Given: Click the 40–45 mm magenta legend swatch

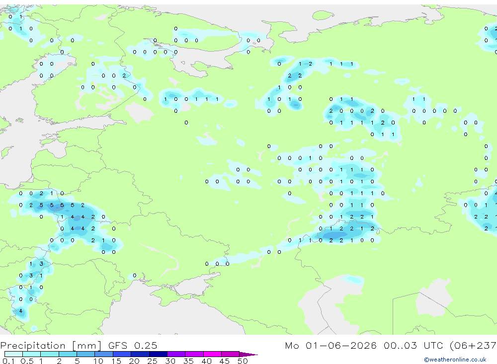Looking at the screenshot, I should 212,354.
